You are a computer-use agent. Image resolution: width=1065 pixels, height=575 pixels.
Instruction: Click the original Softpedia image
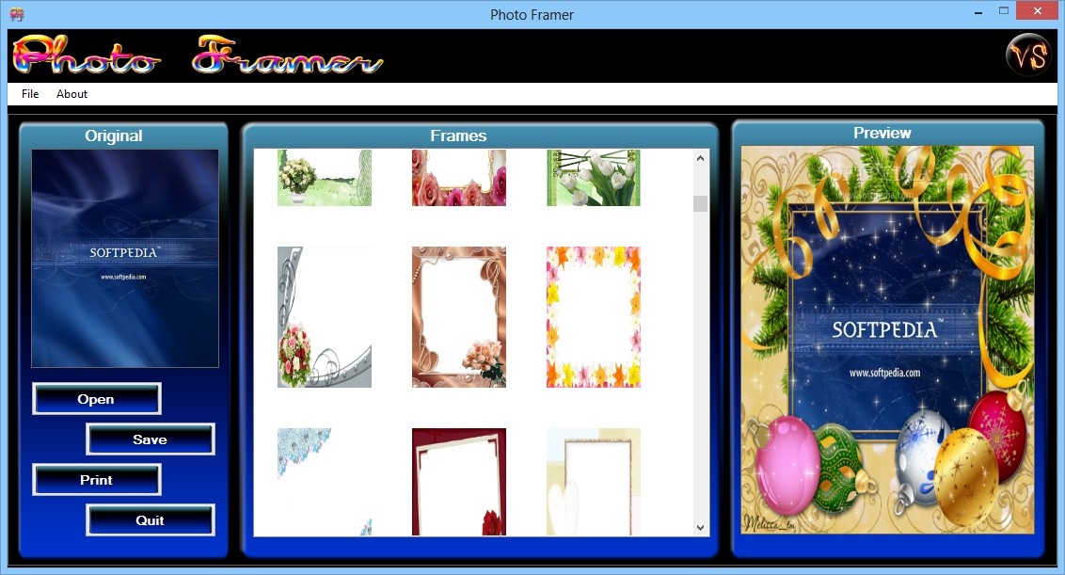click(125, 258)
